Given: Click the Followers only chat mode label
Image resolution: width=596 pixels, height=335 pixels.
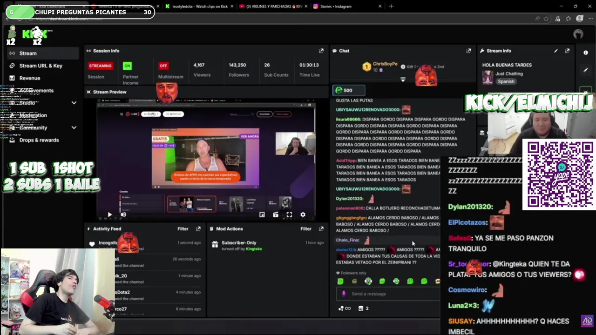Looking at the screenshot, I should coord(353,273).
